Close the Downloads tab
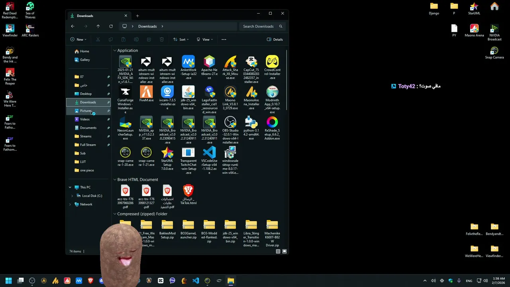The image size is (510, 287). tap(126, 16)
